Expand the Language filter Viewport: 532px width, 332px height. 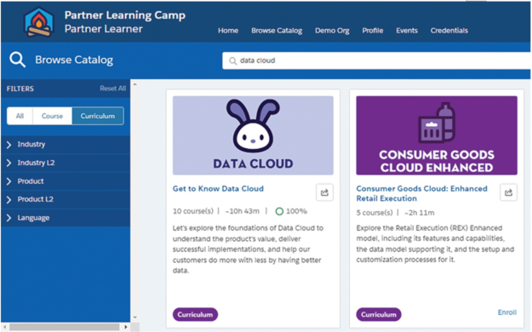tap(66, 218)
